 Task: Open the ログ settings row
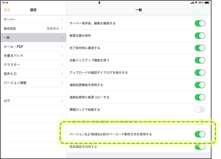[x=34, y=101]
